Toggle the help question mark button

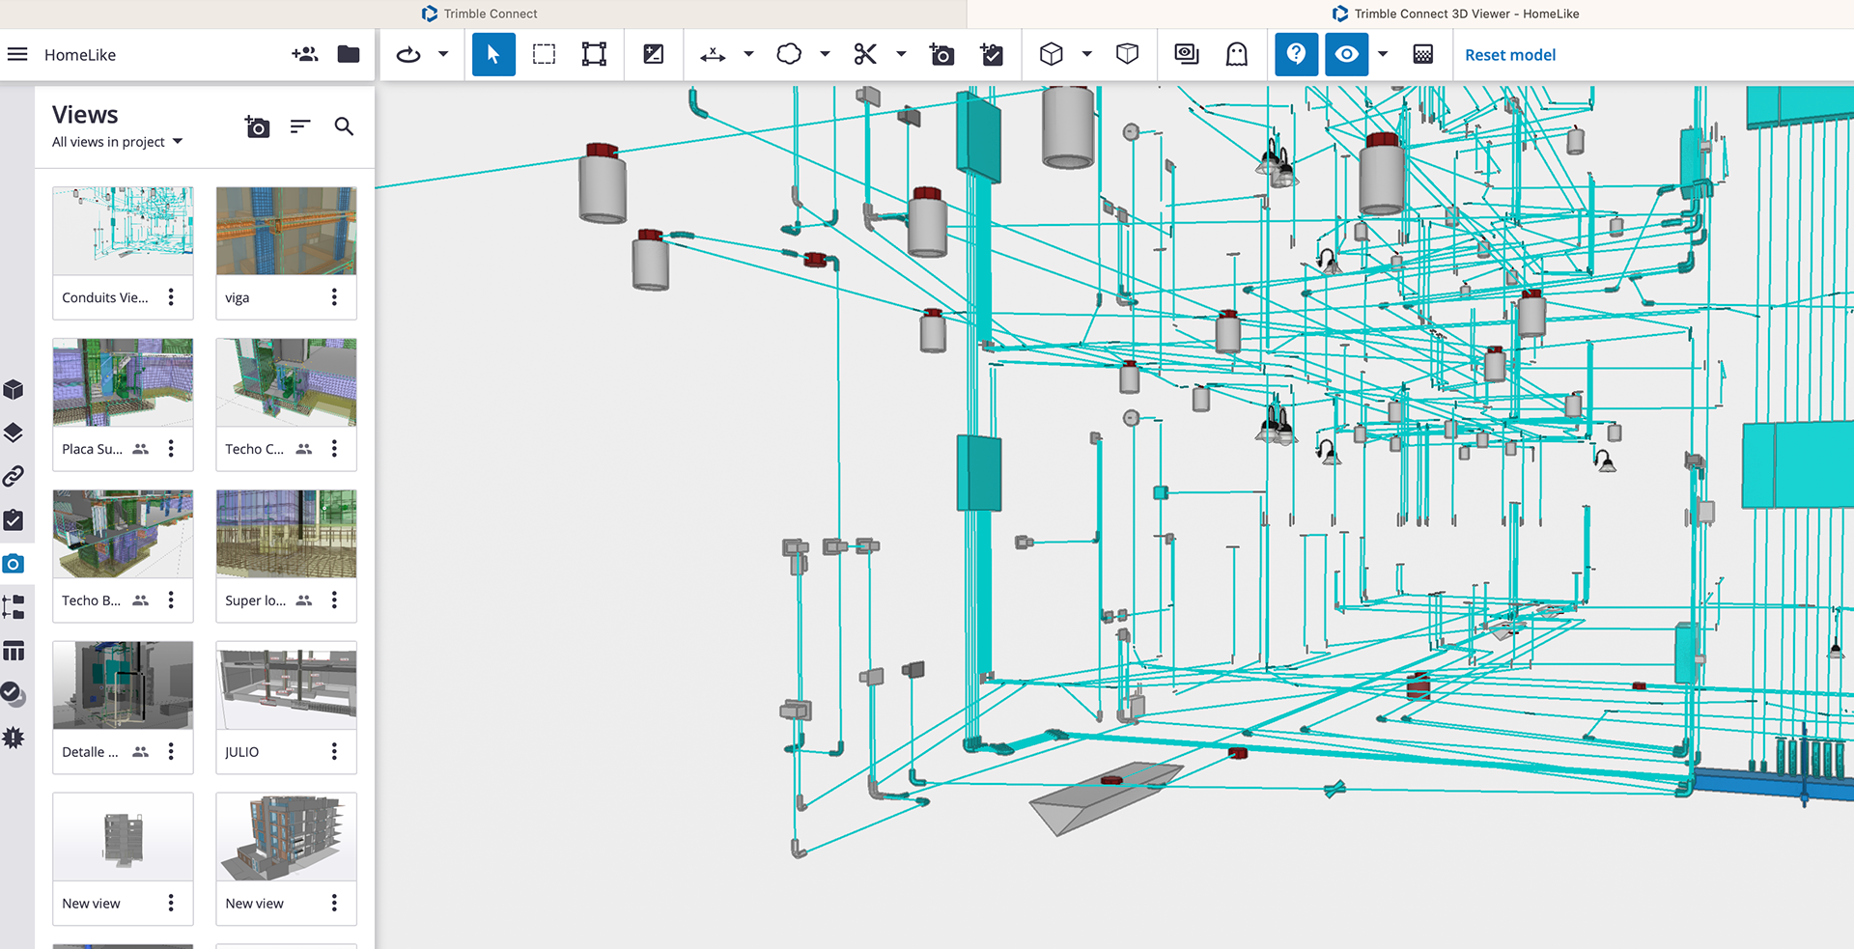(x=1296, y=54)
